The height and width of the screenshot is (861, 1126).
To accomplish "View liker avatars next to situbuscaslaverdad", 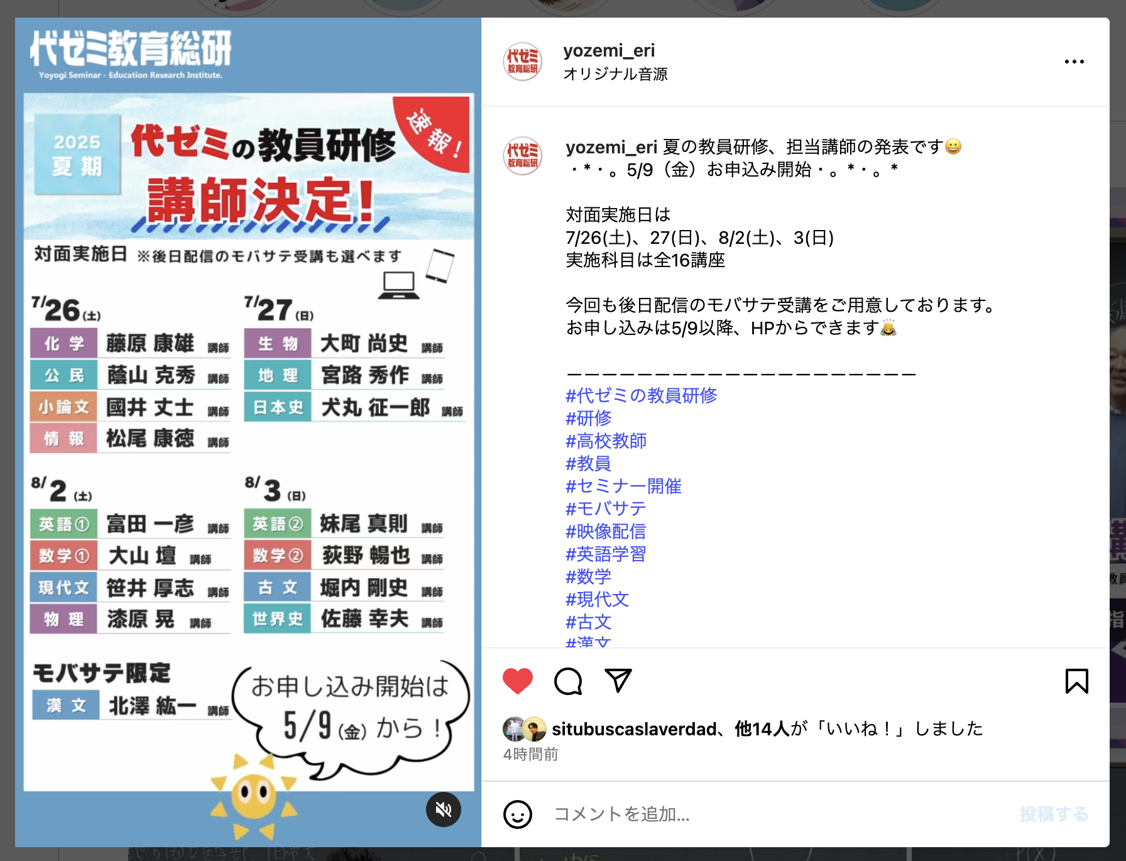I will click(524, 729).
